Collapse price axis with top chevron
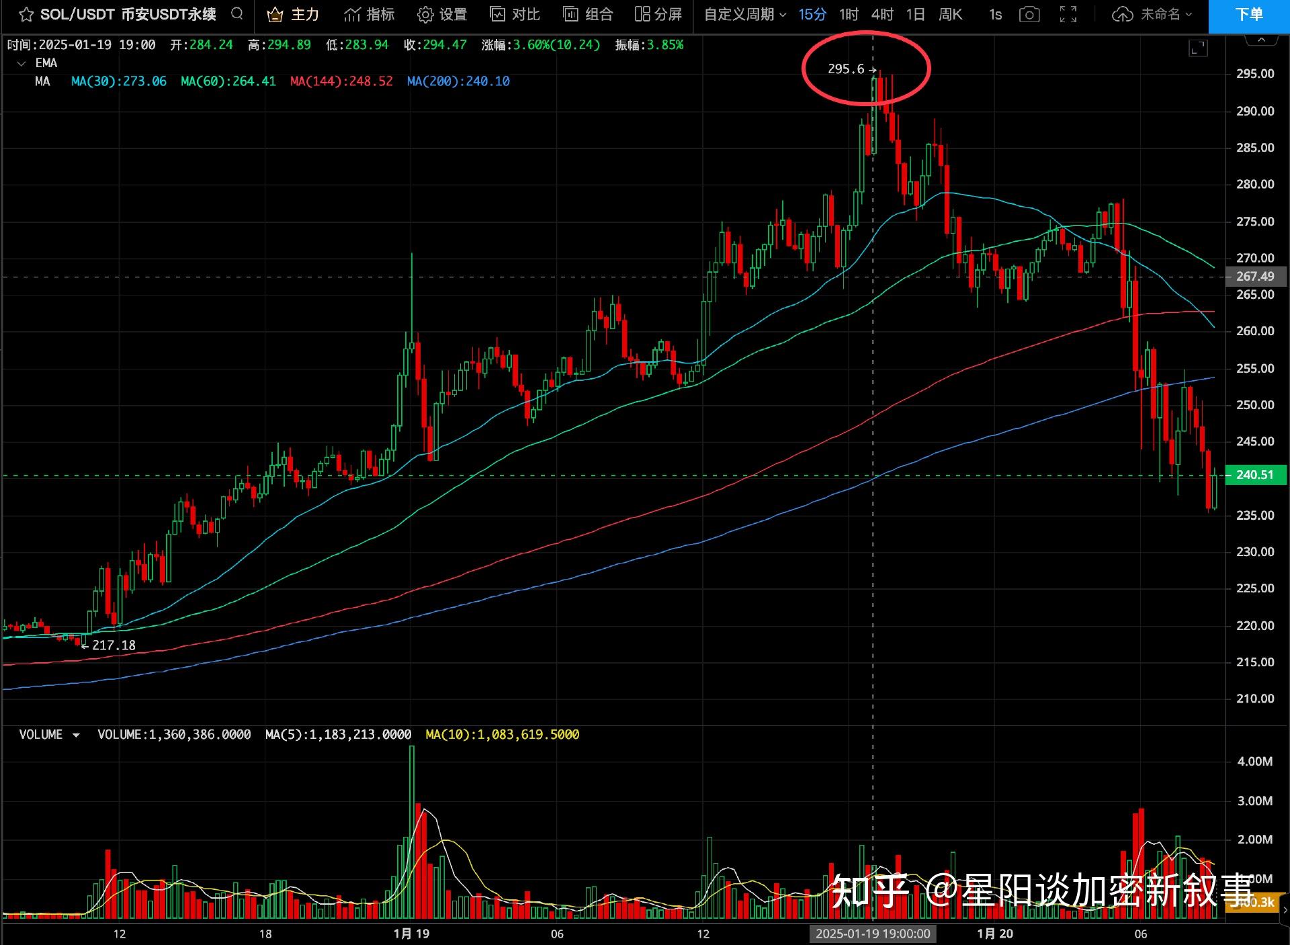Image resolution: width=1290 pixels, height=945 pixels. click(x=1261, y=40)
